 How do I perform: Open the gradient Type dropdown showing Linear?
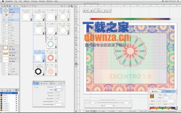168,95
